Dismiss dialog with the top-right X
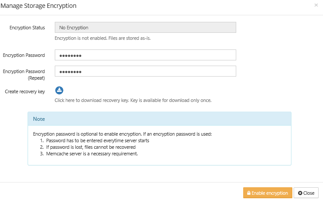Viewport: 323px width, 207px height. pyautogui.click(x=316, y=5)
